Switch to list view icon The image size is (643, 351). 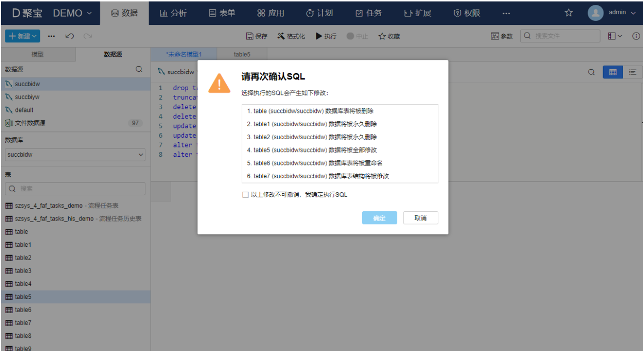pyautogui.click(x=632, y=72)
